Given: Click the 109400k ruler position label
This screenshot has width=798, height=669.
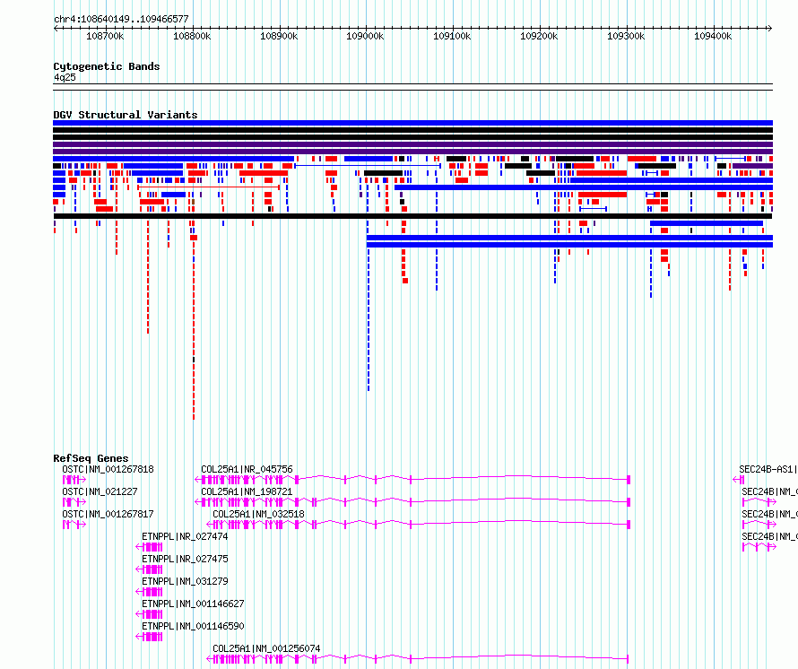Looking at the screenshot, I should 713,37.
